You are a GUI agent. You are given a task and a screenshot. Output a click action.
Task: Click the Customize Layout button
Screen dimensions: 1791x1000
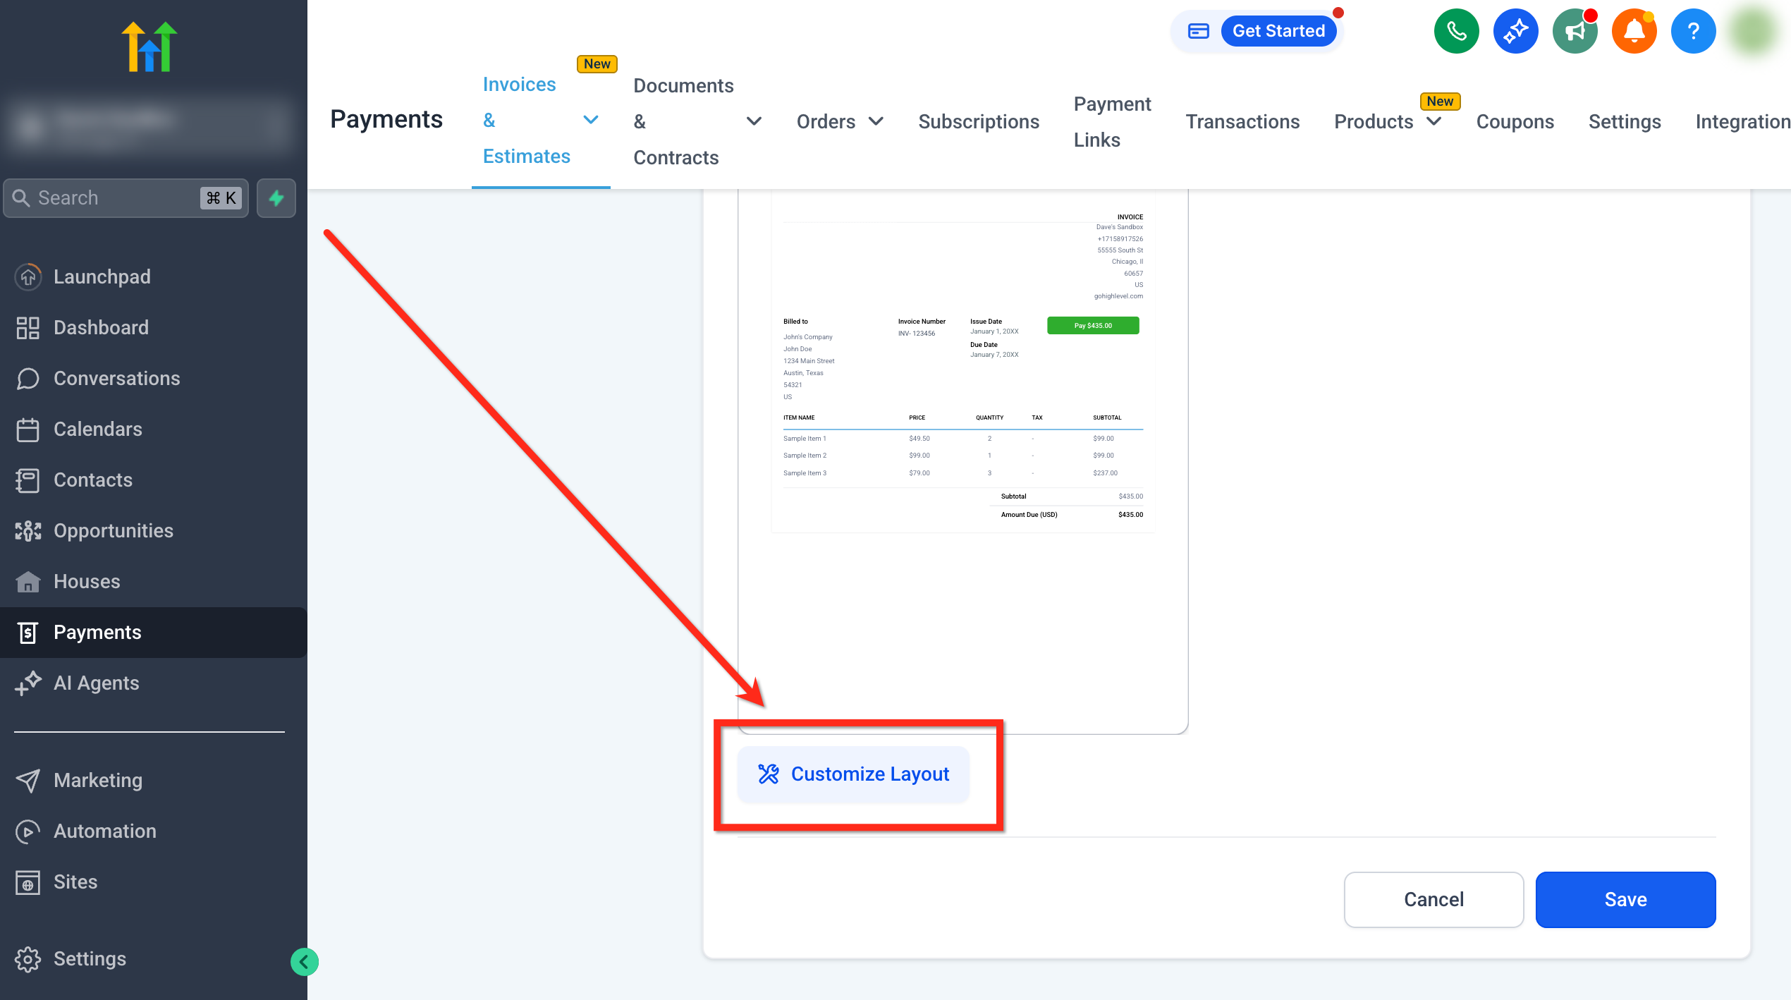coord(853,774)
